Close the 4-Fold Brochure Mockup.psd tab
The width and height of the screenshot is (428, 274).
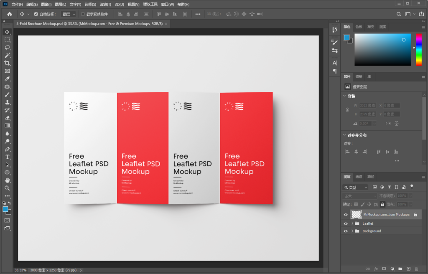[x=166, y=24]
